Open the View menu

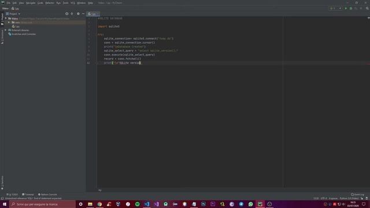point(21,3)
